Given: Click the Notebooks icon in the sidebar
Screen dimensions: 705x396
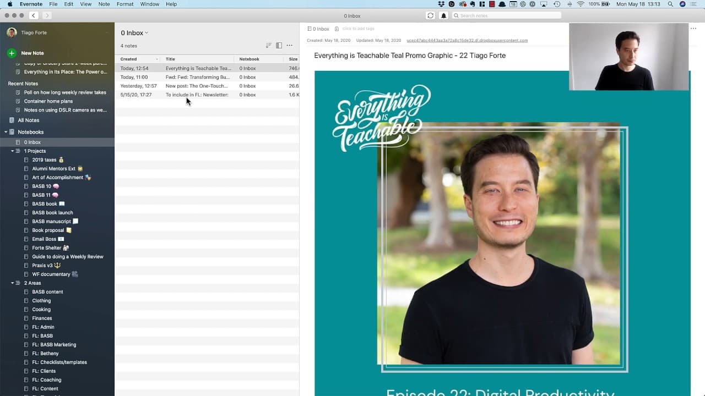Looking at the screenshot, I should [12, 132].
